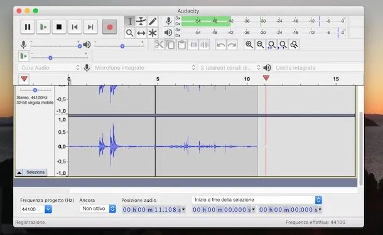
Task: Click the recording meter microphone icon
Action: [x=168, y=21]
